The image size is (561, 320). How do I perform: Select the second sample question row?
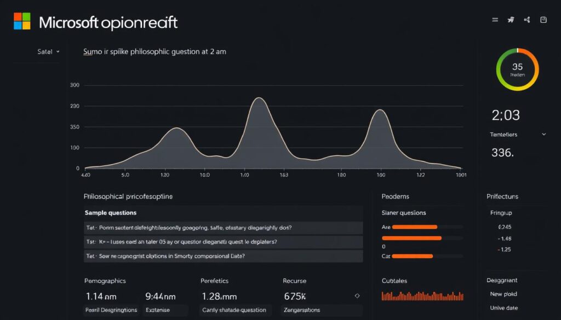point(219,241)
